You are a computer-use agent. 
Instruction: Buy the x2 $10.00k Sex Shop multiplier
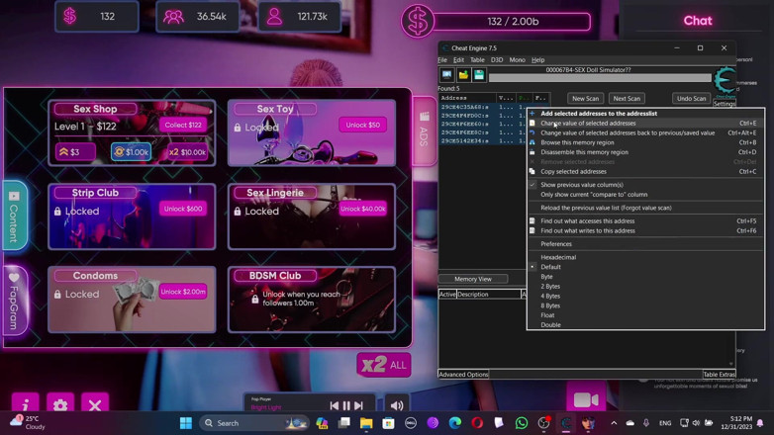point(187,152)
